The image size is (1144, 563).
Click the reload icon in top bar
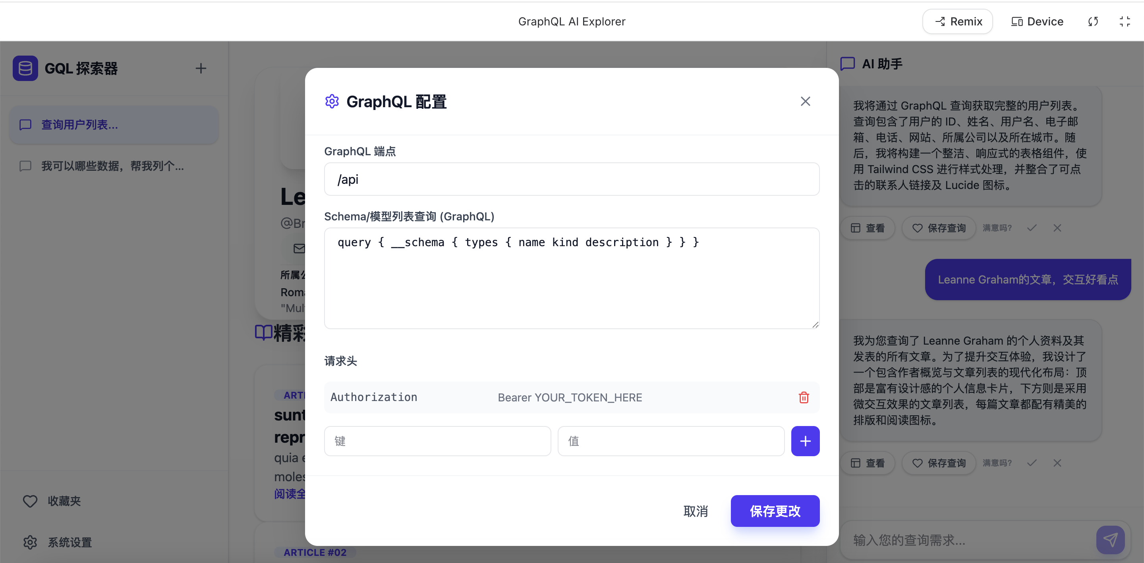coord(1093,21)
